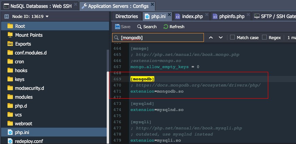Click line number 474 in gutter
The width and height of the screenshot is (296, 144).
pos(117,110)
